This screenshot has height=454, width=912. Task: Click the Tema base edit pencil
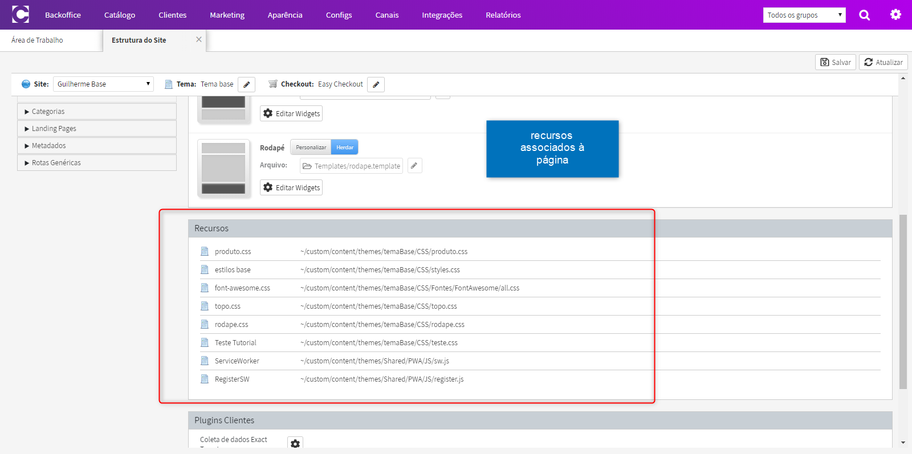246,84
